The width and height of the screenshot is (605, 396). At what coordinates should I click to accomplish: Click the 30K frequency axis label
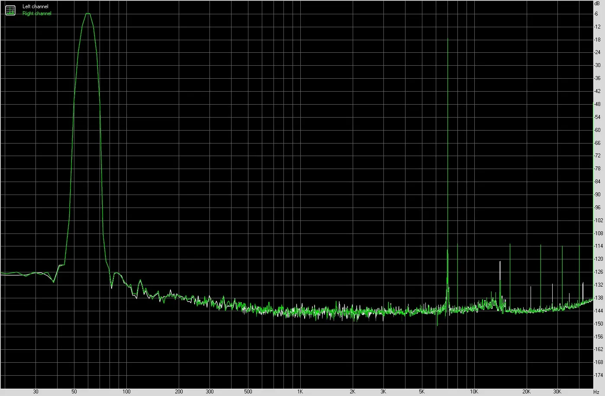click(557, 392)
